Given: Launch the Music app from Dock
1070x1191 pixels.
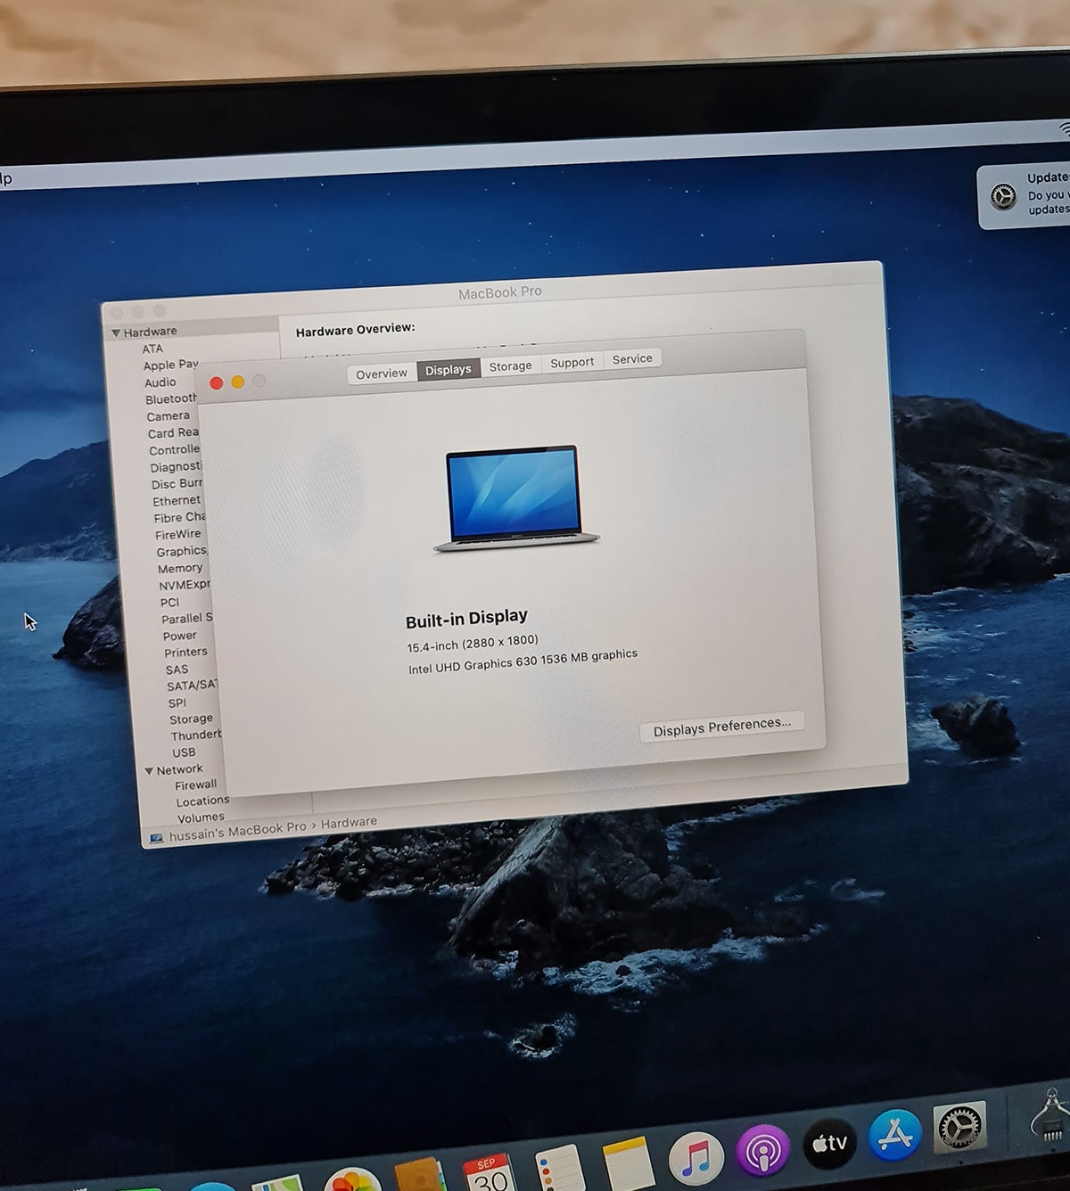Looking at the screenshot, I should click(x=695, y=1158).
